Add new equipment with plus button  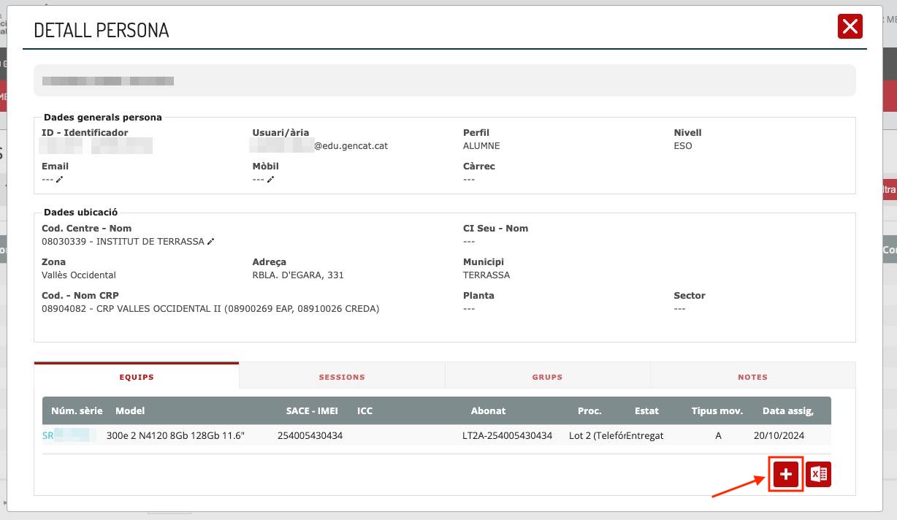click(x=785, y=475)
